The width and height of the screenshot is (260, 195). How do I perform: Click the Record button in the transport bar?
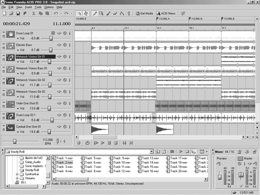pyautogui.click(x=79, y=143)
